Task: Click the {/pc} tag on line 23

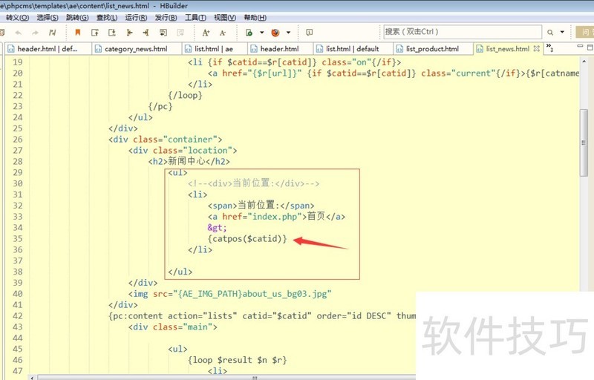Action: pos(160,107)
